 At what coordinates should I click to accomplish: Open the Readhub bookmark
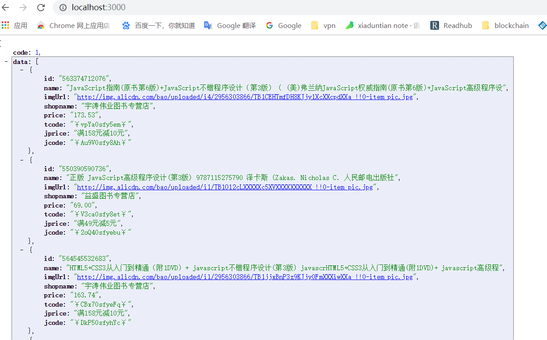pos(452,25)
